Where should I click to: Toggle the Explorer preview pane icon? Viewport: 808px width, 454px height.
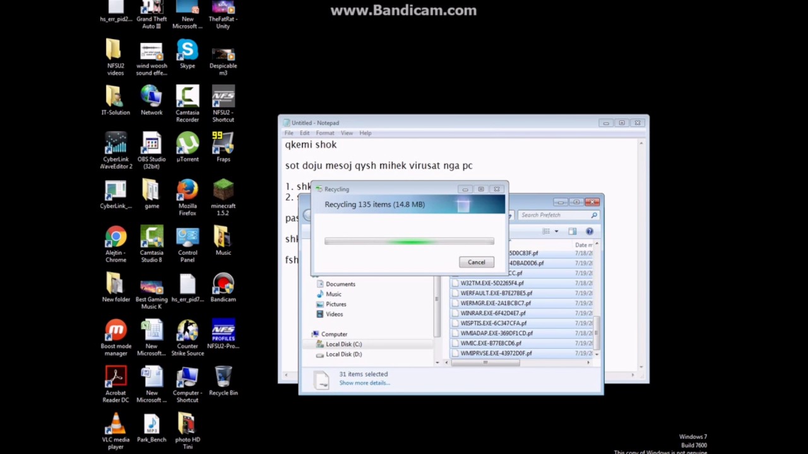[572, 231]
